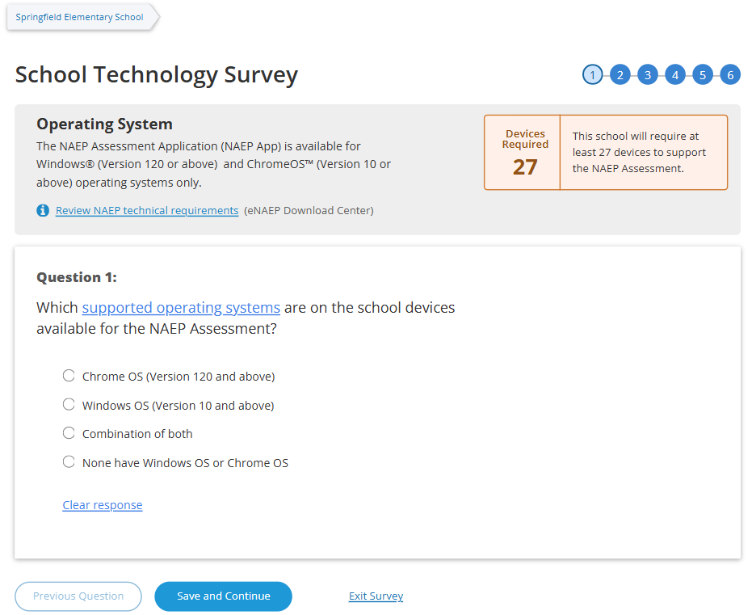Screen dimensions: 752x615
Task: Pick None have Windows OS or Chrome OS
Action: (x=69, y=462)
